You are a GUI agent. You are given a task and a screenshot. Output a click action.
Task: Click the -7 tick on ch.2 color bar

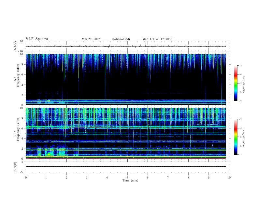[x=240, y=155]
